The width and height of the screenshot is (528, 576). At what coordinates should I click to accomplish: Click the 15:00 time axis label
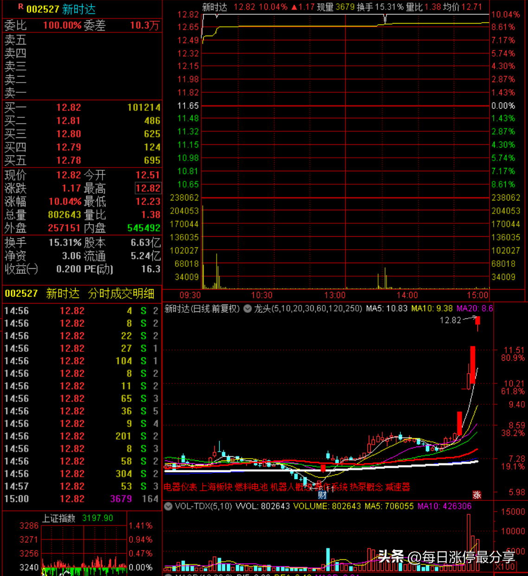pos(478,295)
